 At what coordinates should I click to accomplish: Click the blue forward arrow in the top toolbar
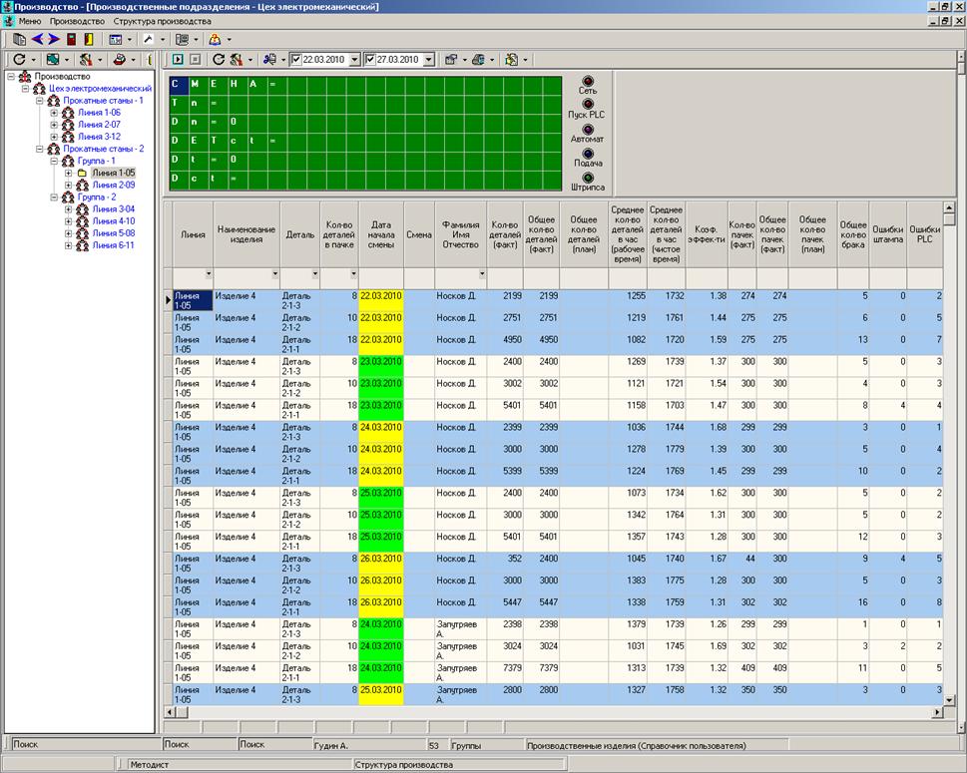[x=54, y=40]
